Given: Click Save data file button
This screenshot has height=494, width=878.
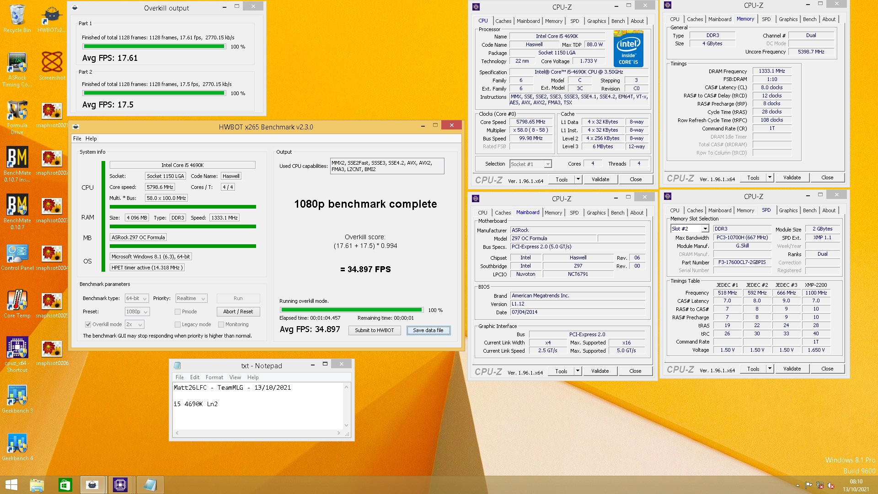Looking at the screenshot, I should 428,330.
